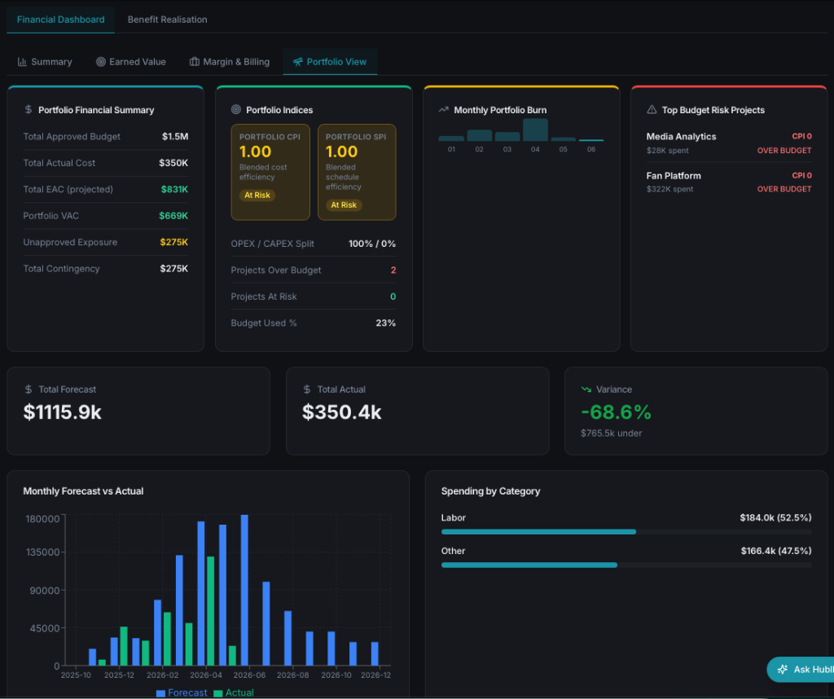The width and height of the screenshot is (834, 699).
Task: Click the sparkle icon on Ask Hubl button
Action: 783,669
